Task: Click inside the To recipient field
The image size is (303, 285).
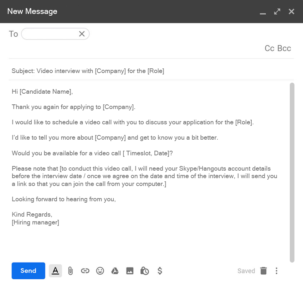Action: (x=50, y=34)
